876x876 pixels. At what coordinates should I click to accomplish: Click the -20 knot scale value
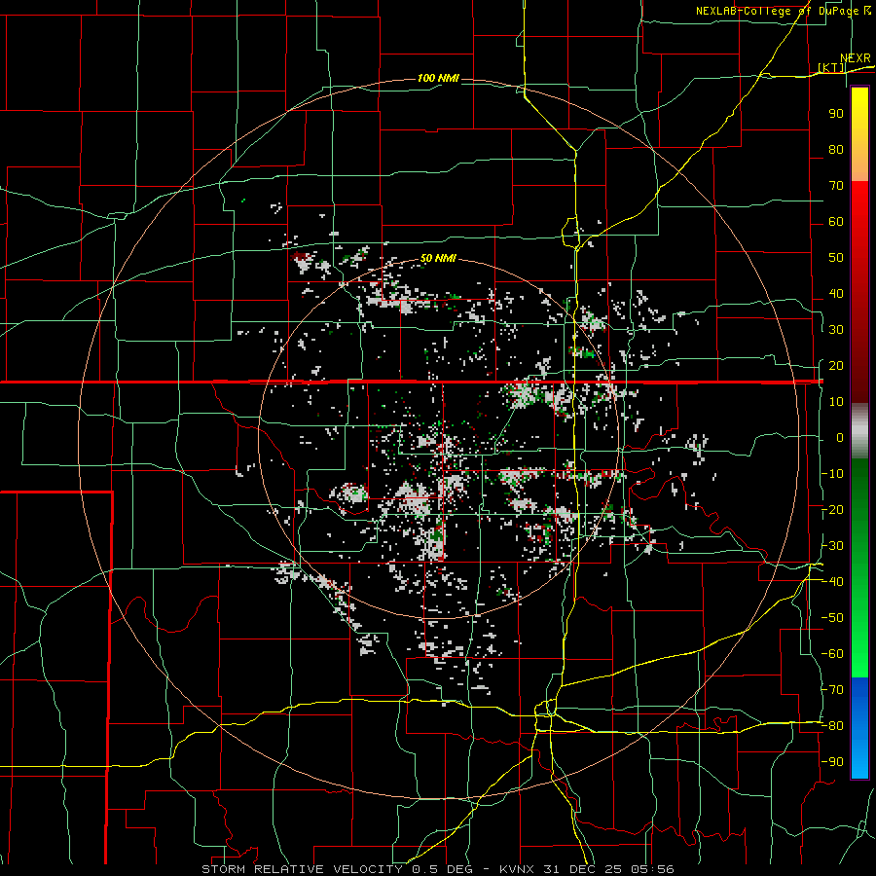[832, 510]
